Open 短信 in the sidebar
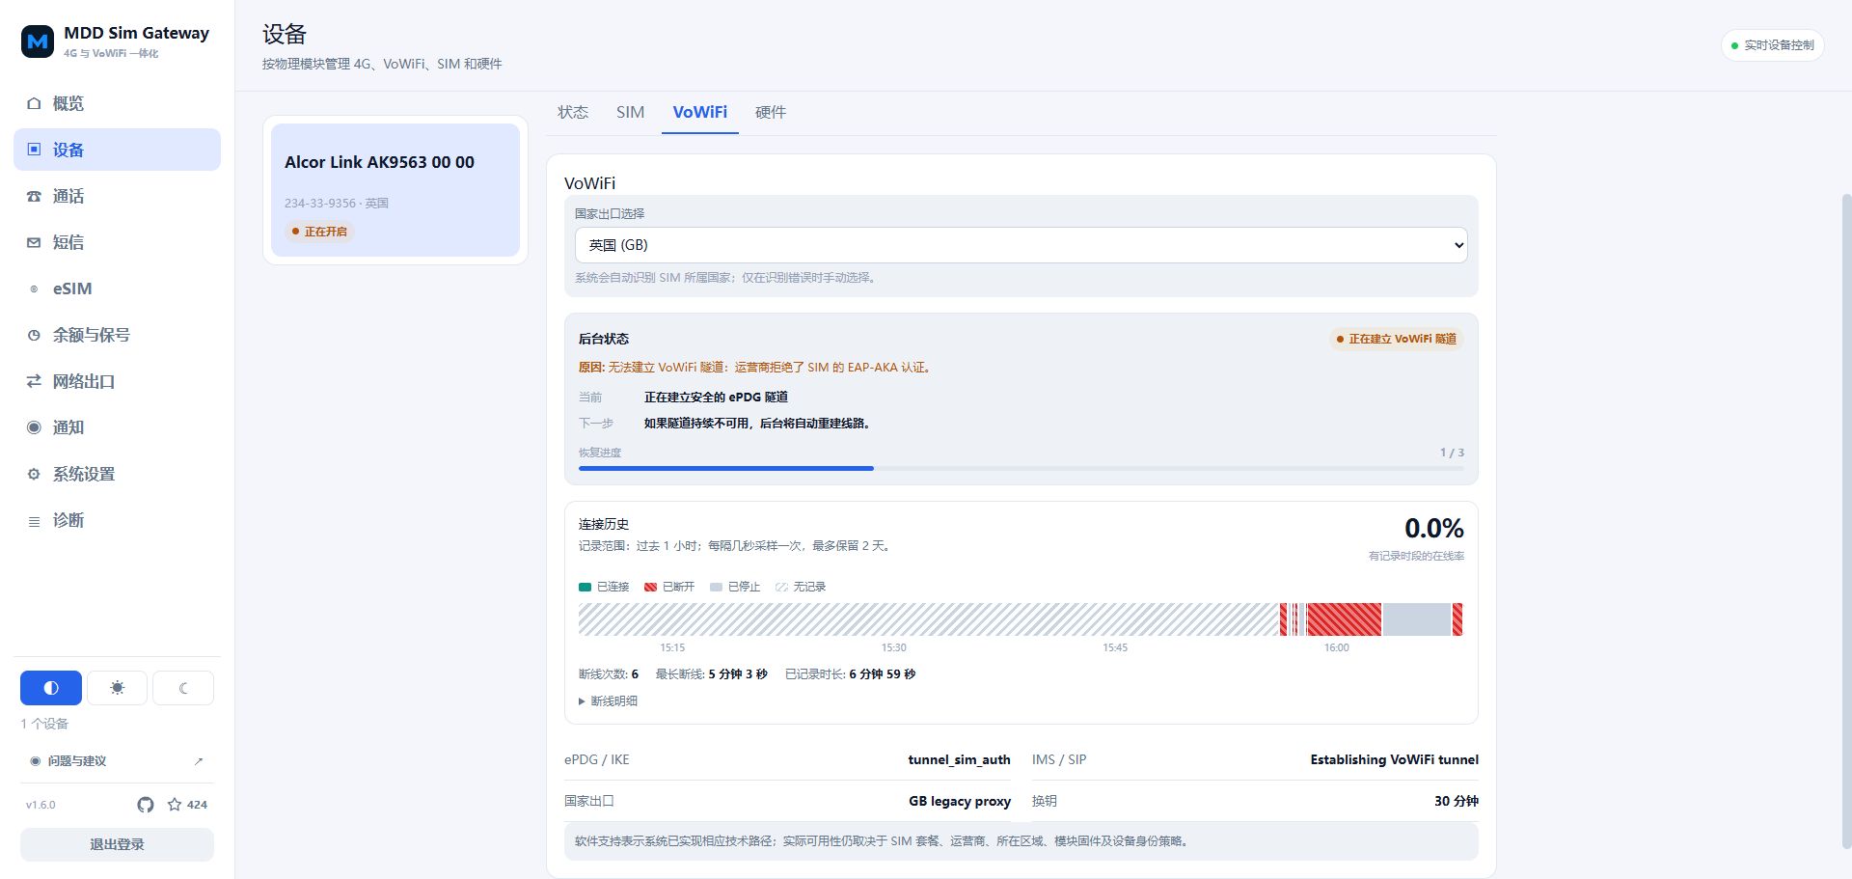 tap(117, 242)
